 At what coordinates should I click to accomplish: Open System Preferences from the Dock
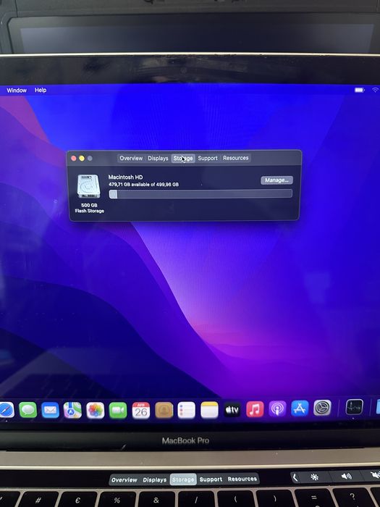click(x=322, y=407)
